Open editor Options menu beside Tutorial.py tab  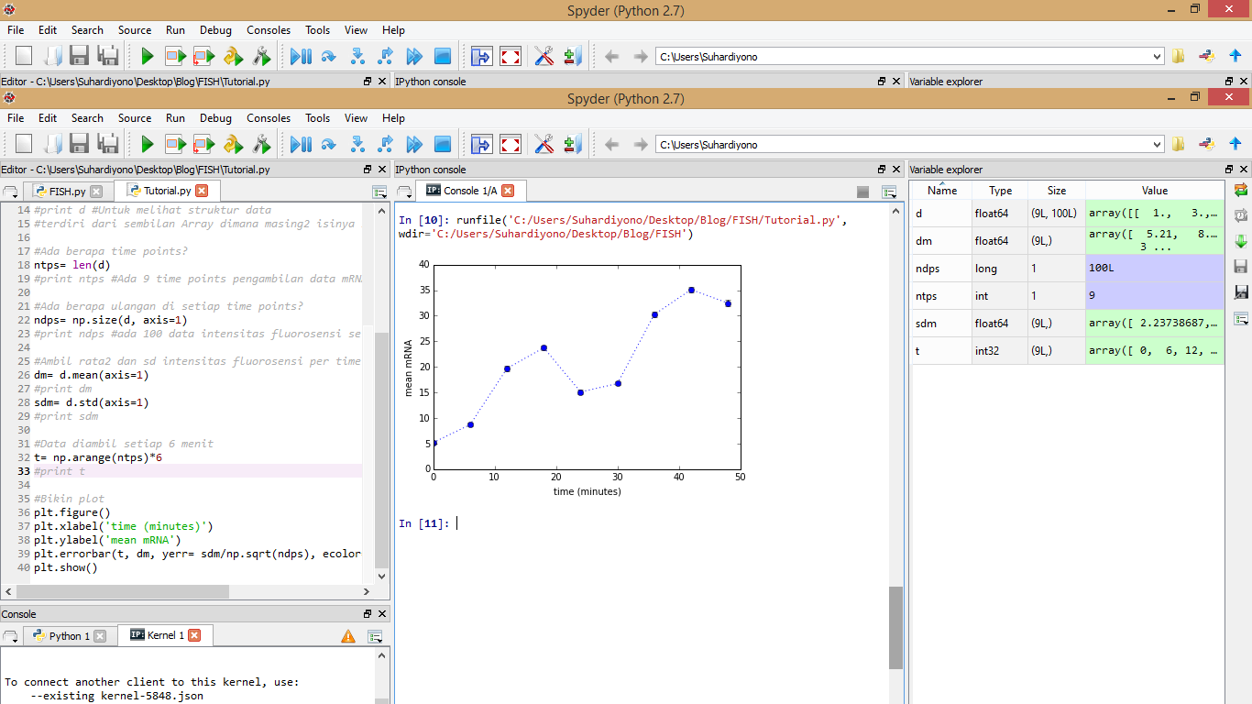point(379,192)
